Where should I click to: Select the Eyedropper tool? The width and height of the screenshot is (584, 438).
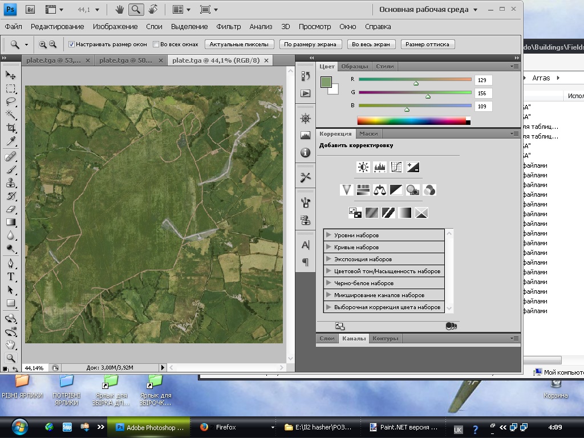11,141
